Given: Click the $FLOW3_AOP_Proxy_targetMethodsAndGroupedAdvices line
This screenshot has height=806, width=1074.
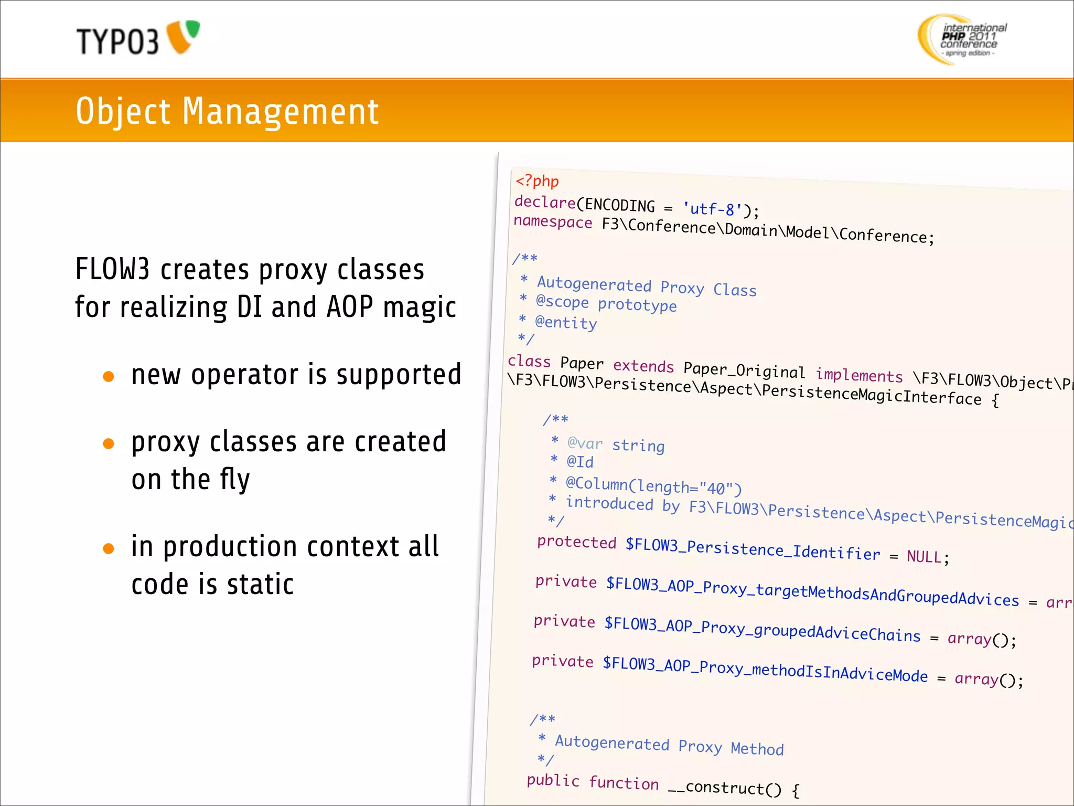Looking at the screenshot, I should [804, 591].
